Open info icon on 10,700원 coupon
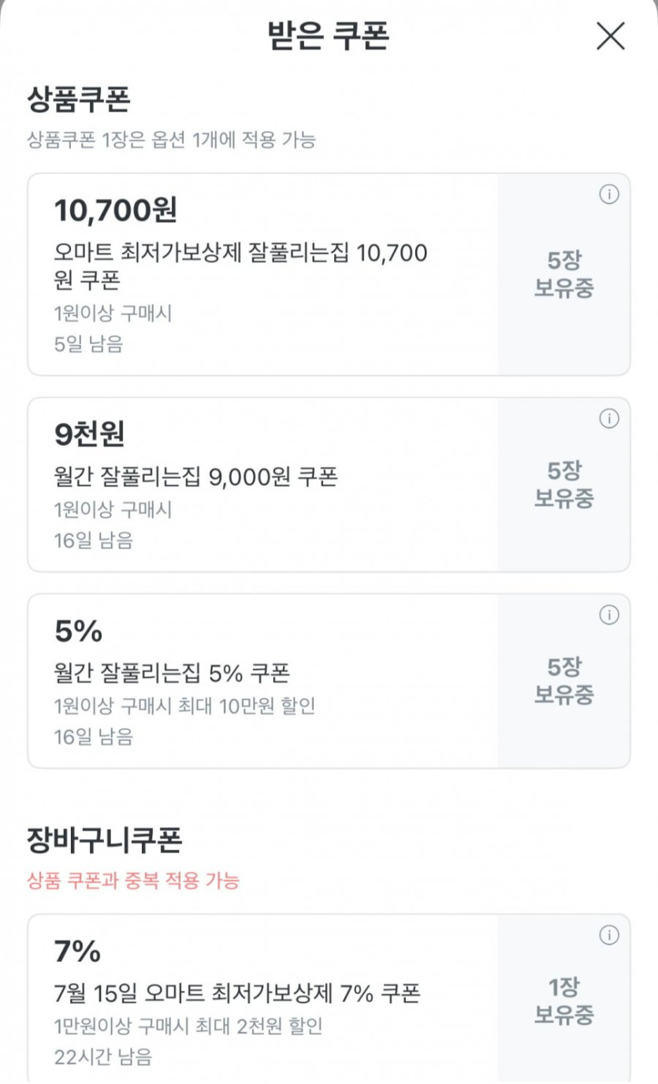 click(x=609, y=195)
